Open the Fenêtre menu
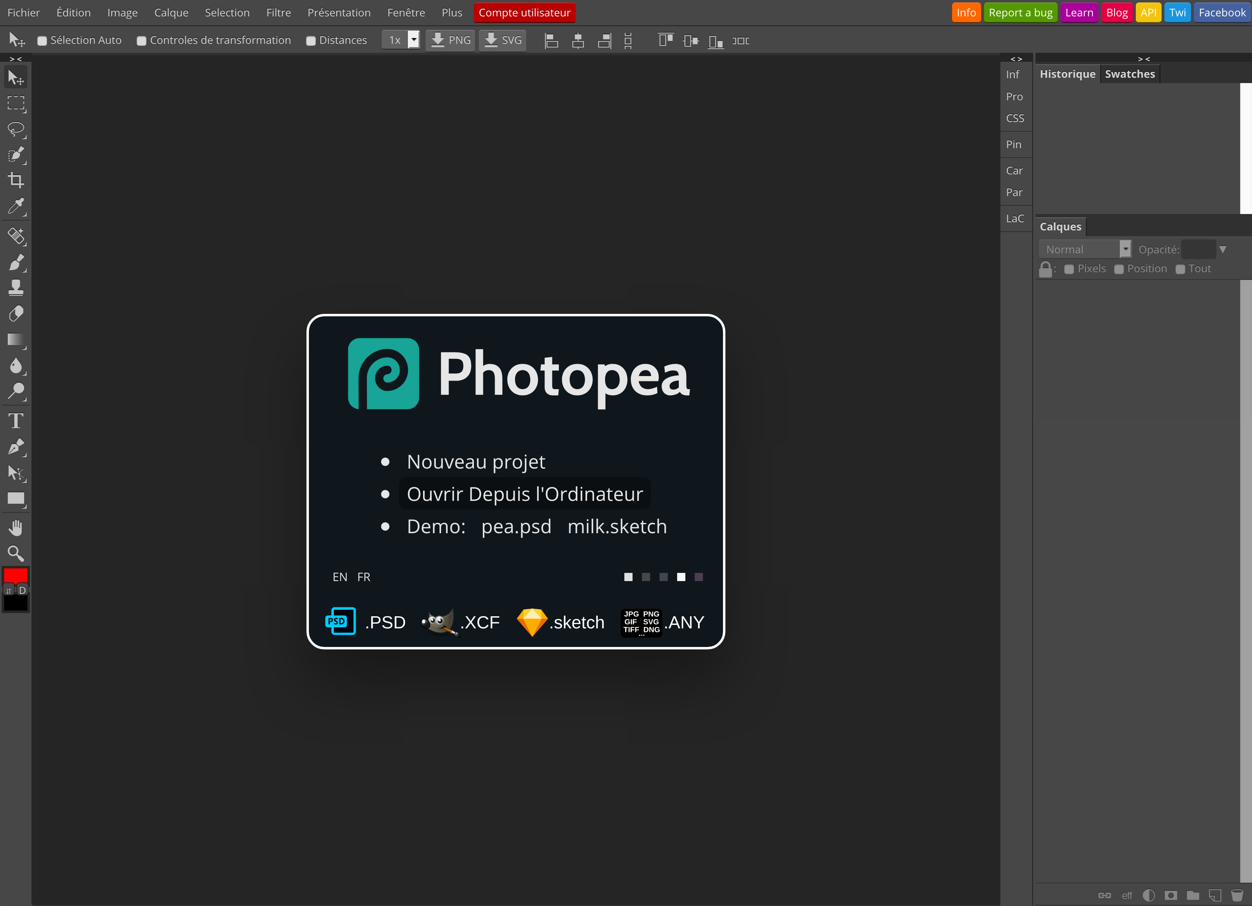This screenshot has width=1252, height=906. 406,12
